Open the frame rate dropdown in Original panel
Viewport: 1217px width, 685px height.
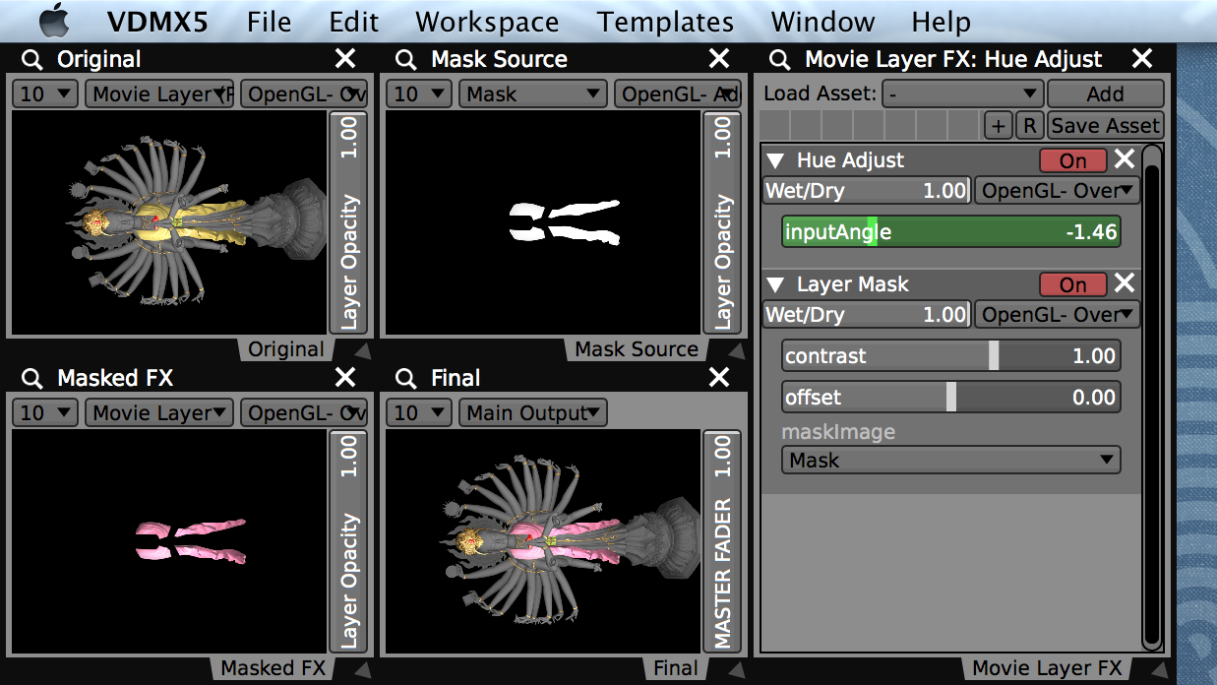45,94
